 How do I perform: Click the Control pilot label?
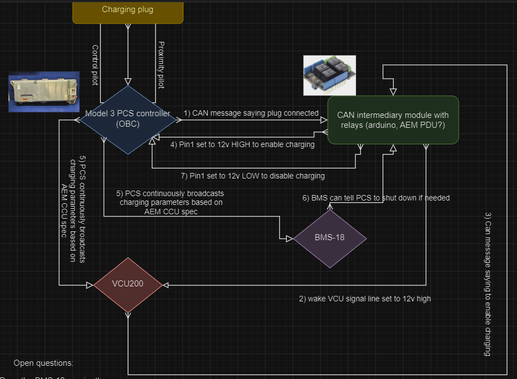pyautogui.click(x=95, y=65)
